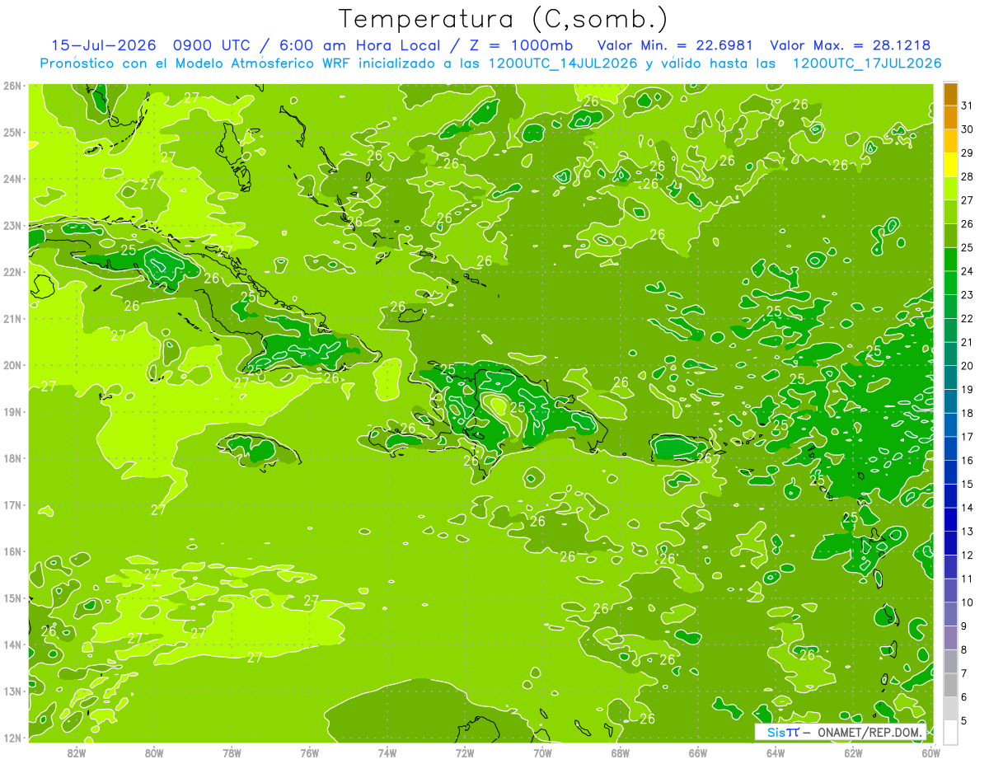Select the 62W longitude axis label

[853, 752]
